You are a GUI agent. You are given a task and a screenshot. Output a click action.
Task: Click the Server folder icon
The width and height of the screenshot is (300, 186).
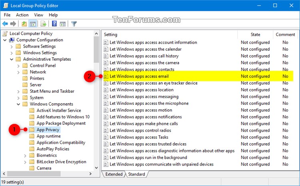coord(25,85)
